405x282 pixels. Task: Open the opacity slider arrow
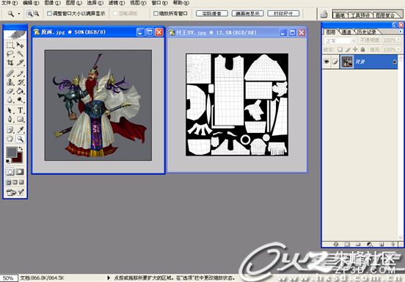click(x=399, y=40)
